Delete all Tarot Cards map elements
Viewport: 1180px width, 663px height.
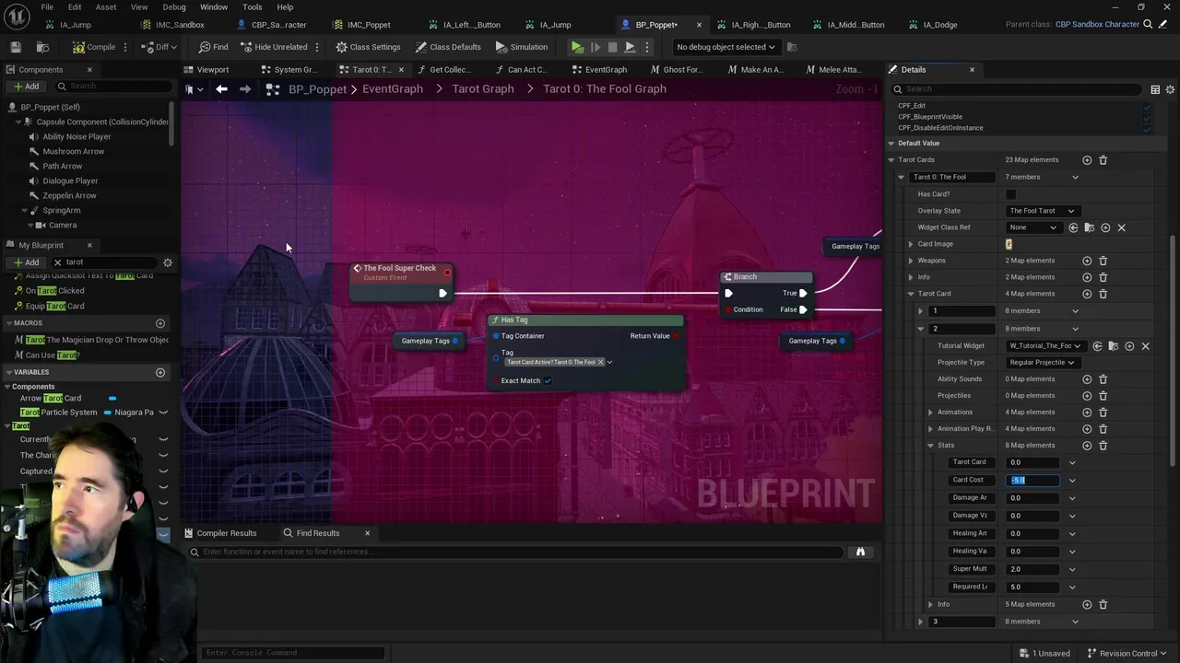[x=1103, y=160]
